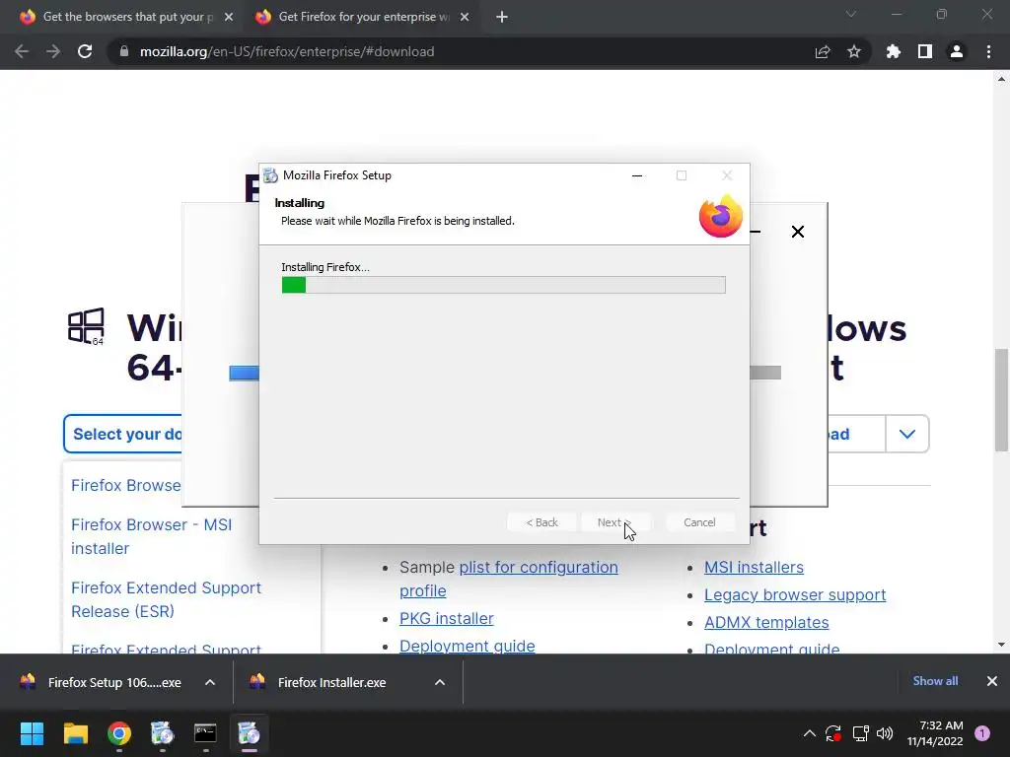Minimize the Mozilla Firefox Setup window
This screenshot has width=1010, height=757.
pyautogui.click(x=637, y=175)
